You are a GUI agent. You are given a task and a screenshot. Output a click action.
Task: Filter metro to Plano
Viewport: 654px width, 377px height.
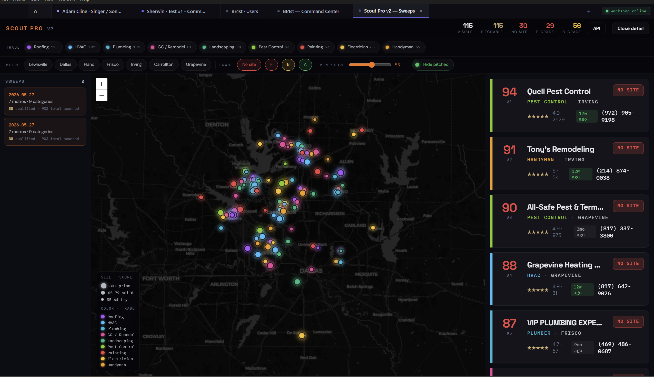tap(89, 64)
